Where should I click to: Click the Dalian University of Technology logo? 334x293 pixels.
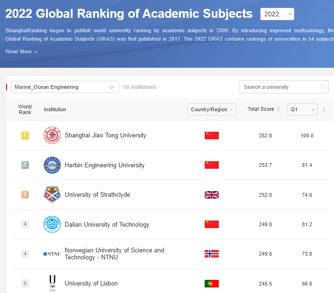(x=52, y=224)
